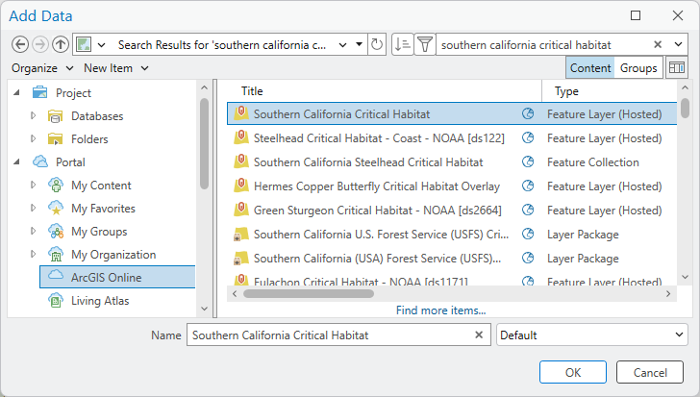The width and height of the screenshot is (700, 397).
Task: Expand the My Organization node
Action: pyautogui.click(x=33, y=255)
